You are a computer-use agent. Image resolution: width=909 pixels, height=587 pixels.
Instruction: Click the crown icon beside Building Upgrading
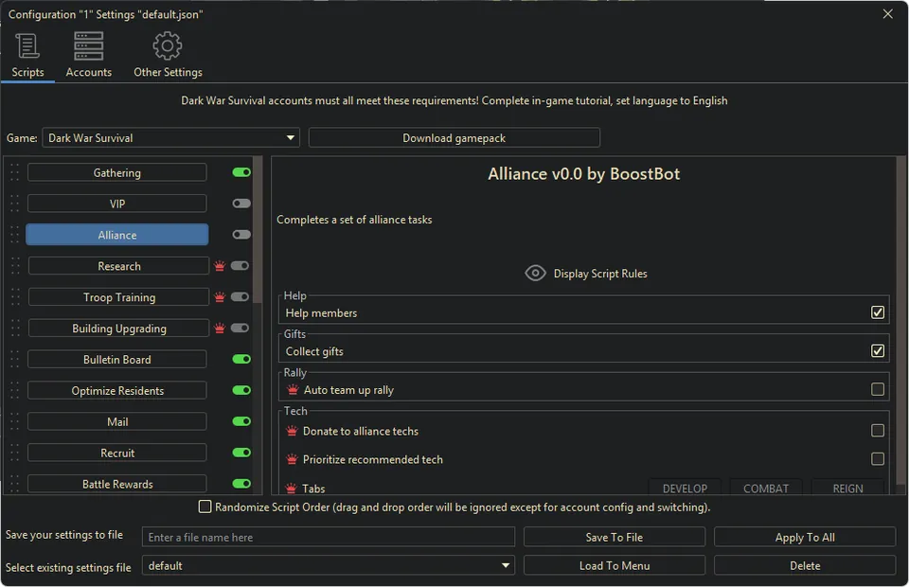tap(220, 328)
